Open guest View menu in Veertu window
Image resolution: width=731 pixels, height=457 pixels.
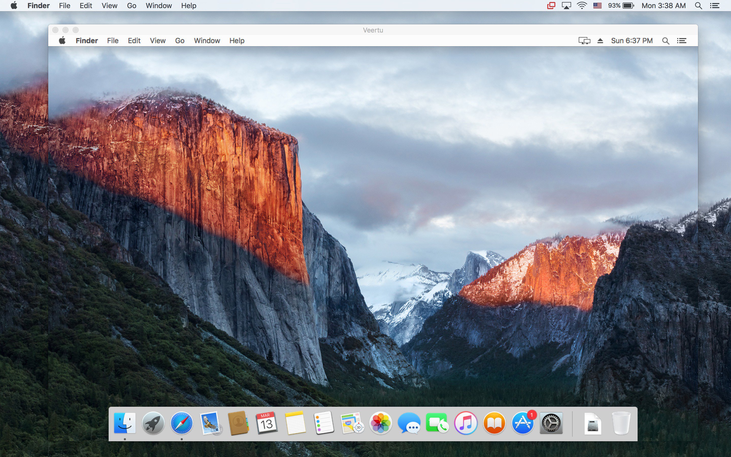[158, 41]
